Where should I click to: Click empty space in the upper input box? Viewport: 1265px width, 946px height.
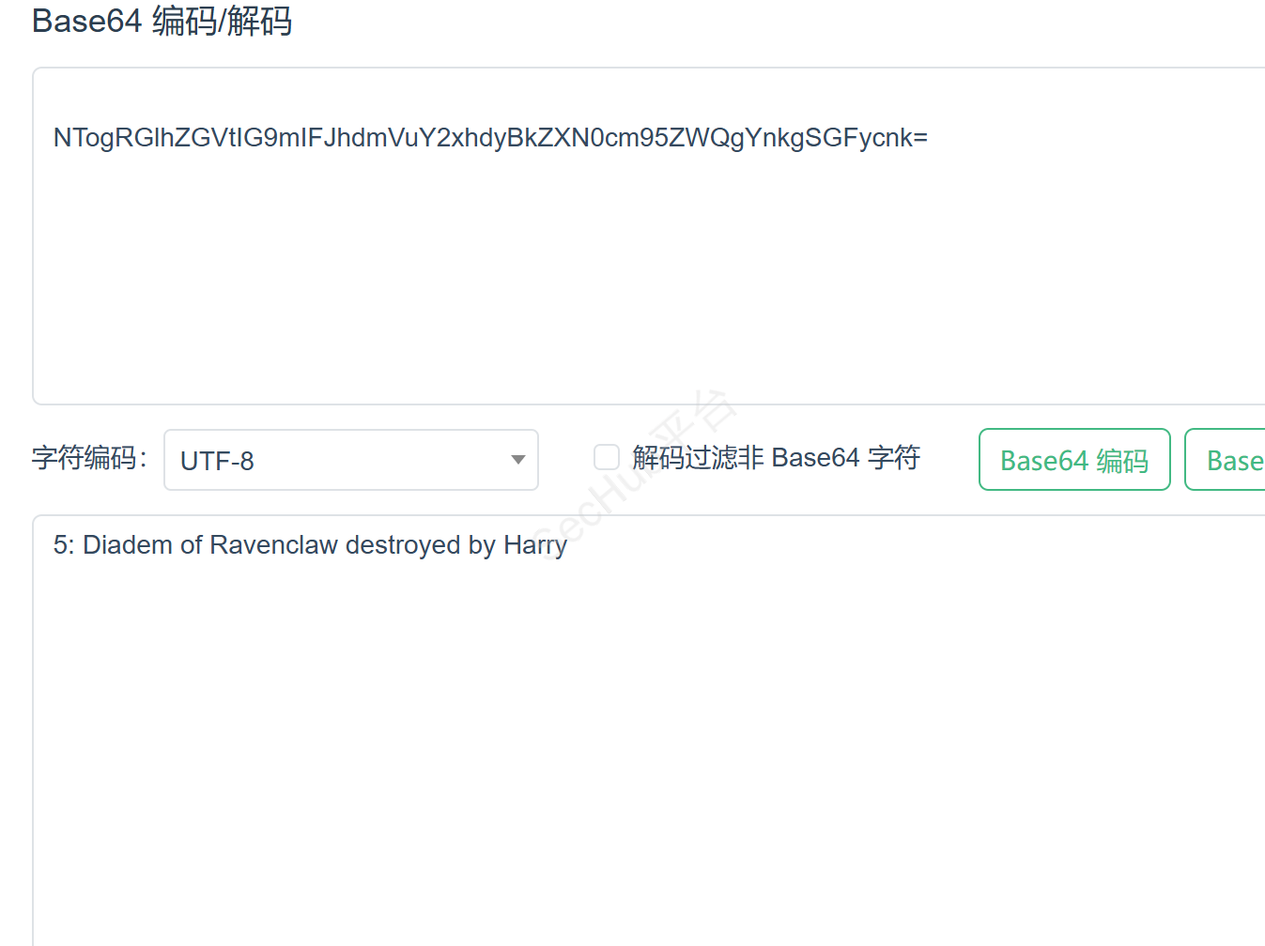click(563, 300)
